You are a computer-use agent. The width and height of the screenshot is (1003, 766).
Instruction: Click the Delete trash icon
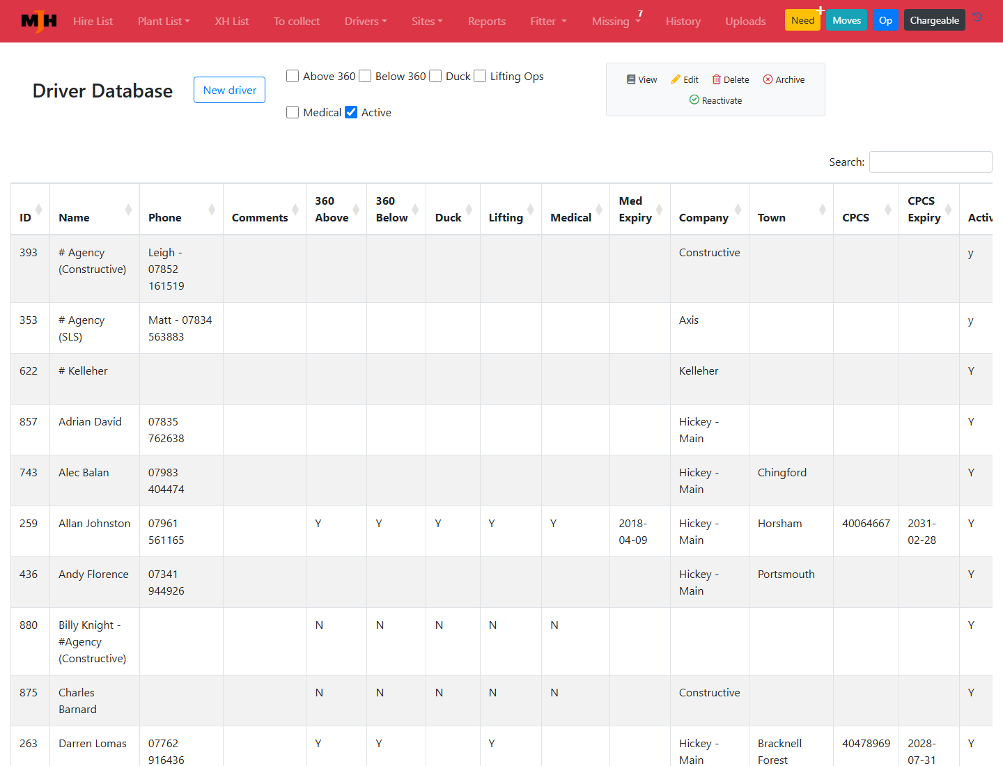(716, 79)
